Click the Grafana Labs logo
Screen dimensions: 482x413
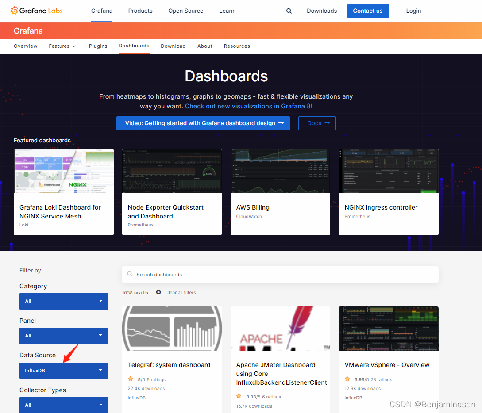pyautogui.click(x=36, y=11)
